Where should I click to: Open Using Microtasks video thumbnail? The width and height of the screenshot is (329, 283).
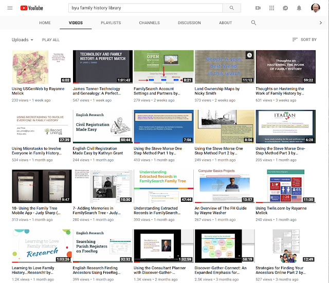coord(42,127)
